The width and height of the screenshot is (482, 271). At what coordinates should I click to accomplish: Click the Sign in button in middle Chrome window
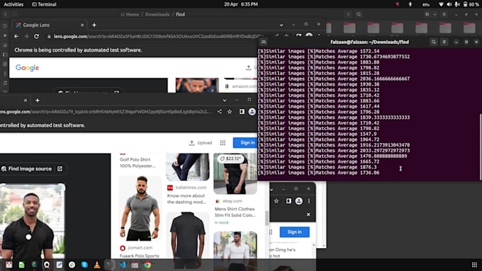(x=246, y=143)
